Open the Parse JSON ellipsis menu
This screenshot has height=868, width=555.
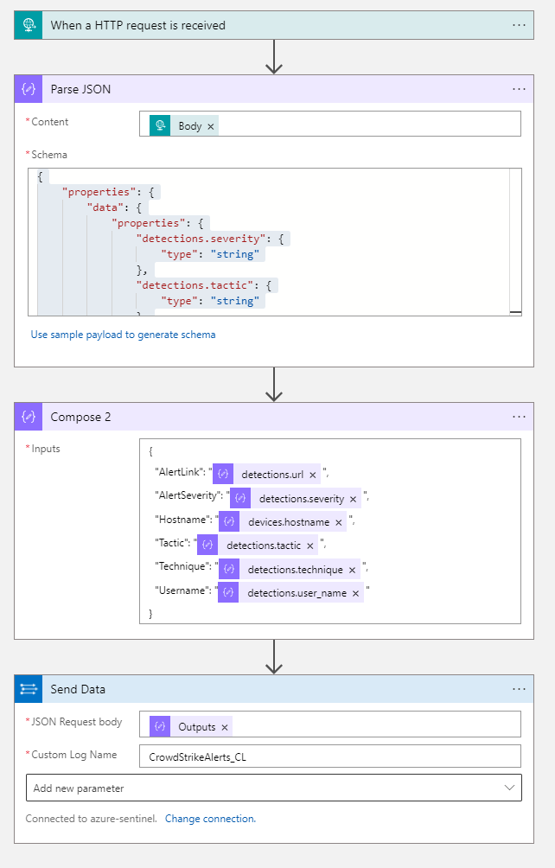point(519,89)
